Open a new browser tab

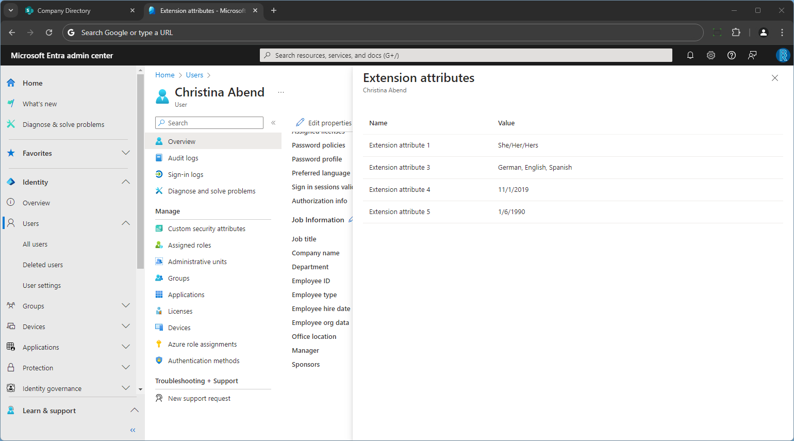click(x=274, y=10)
